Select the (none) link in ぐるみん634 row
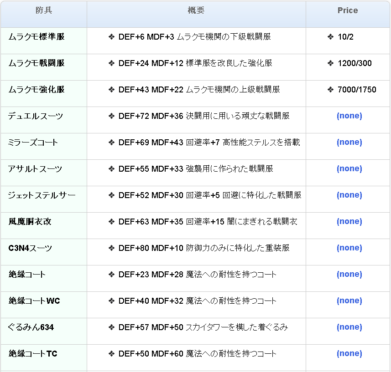 pos(349,327)
